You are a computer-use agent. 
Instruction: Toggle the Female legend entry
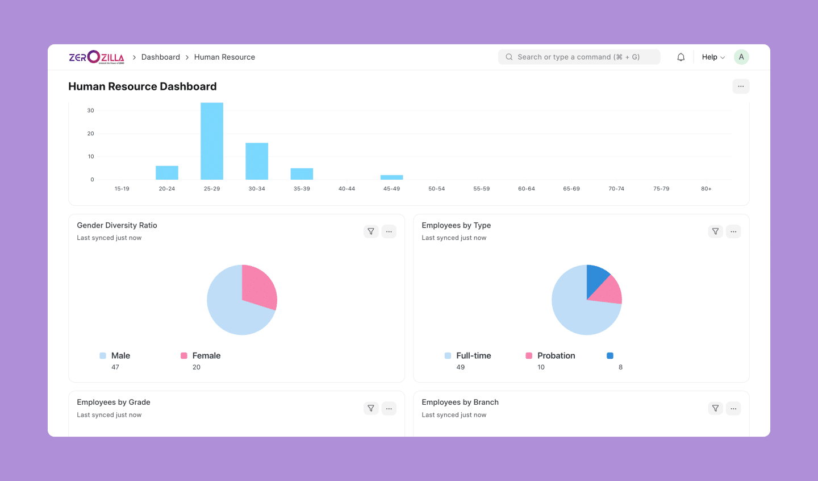coord(206,355)
